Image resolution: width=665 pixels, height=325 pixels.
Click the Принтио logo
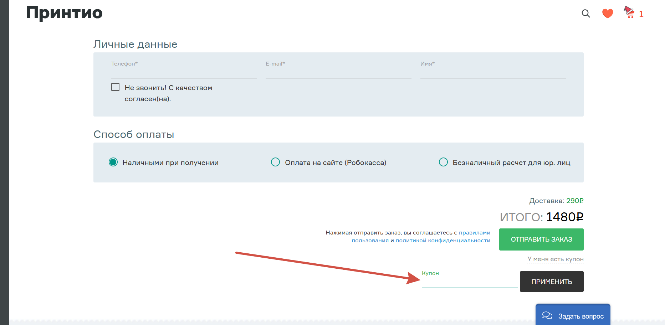click(x=65, y=13)
